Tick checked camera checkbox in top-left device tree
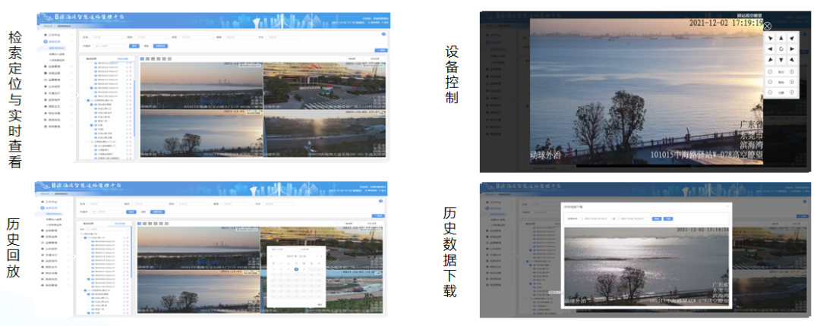 pyautogui.click(x=91, y=88)
